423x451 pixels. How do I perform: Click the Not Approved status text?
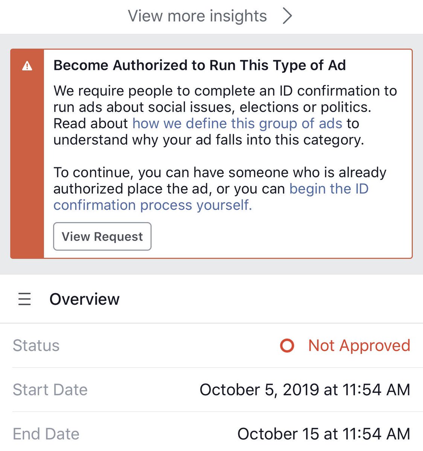coord(359,345)
